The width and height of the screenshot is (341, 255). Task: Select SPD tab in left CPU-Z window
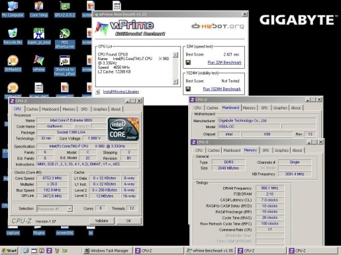pos(84,109)
